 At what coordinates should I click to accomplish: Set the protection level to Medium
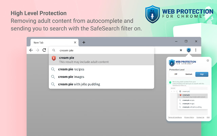pos(189,74)
